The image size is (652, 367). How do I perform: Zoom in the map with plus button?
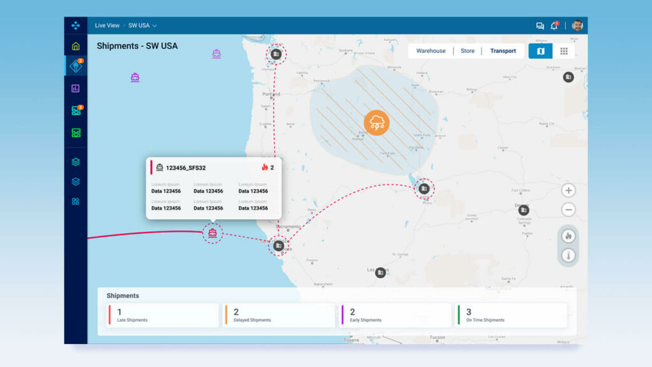click(x=569, y=191)
